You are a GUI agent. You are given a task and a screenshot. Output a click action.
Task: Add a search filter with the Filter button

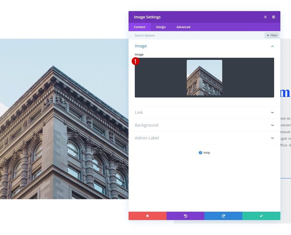pos(271,35)
